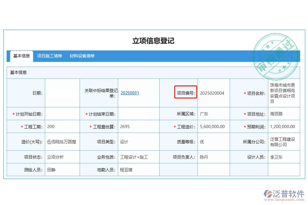Screen dimensions: 308x205
Task: Click the 设计人员 field showing 李卫东
Action: (x=284, y=157)
